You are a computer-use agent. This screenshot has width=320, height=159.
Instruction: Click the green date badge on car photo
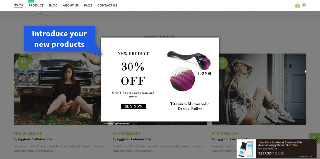(23, 63)
